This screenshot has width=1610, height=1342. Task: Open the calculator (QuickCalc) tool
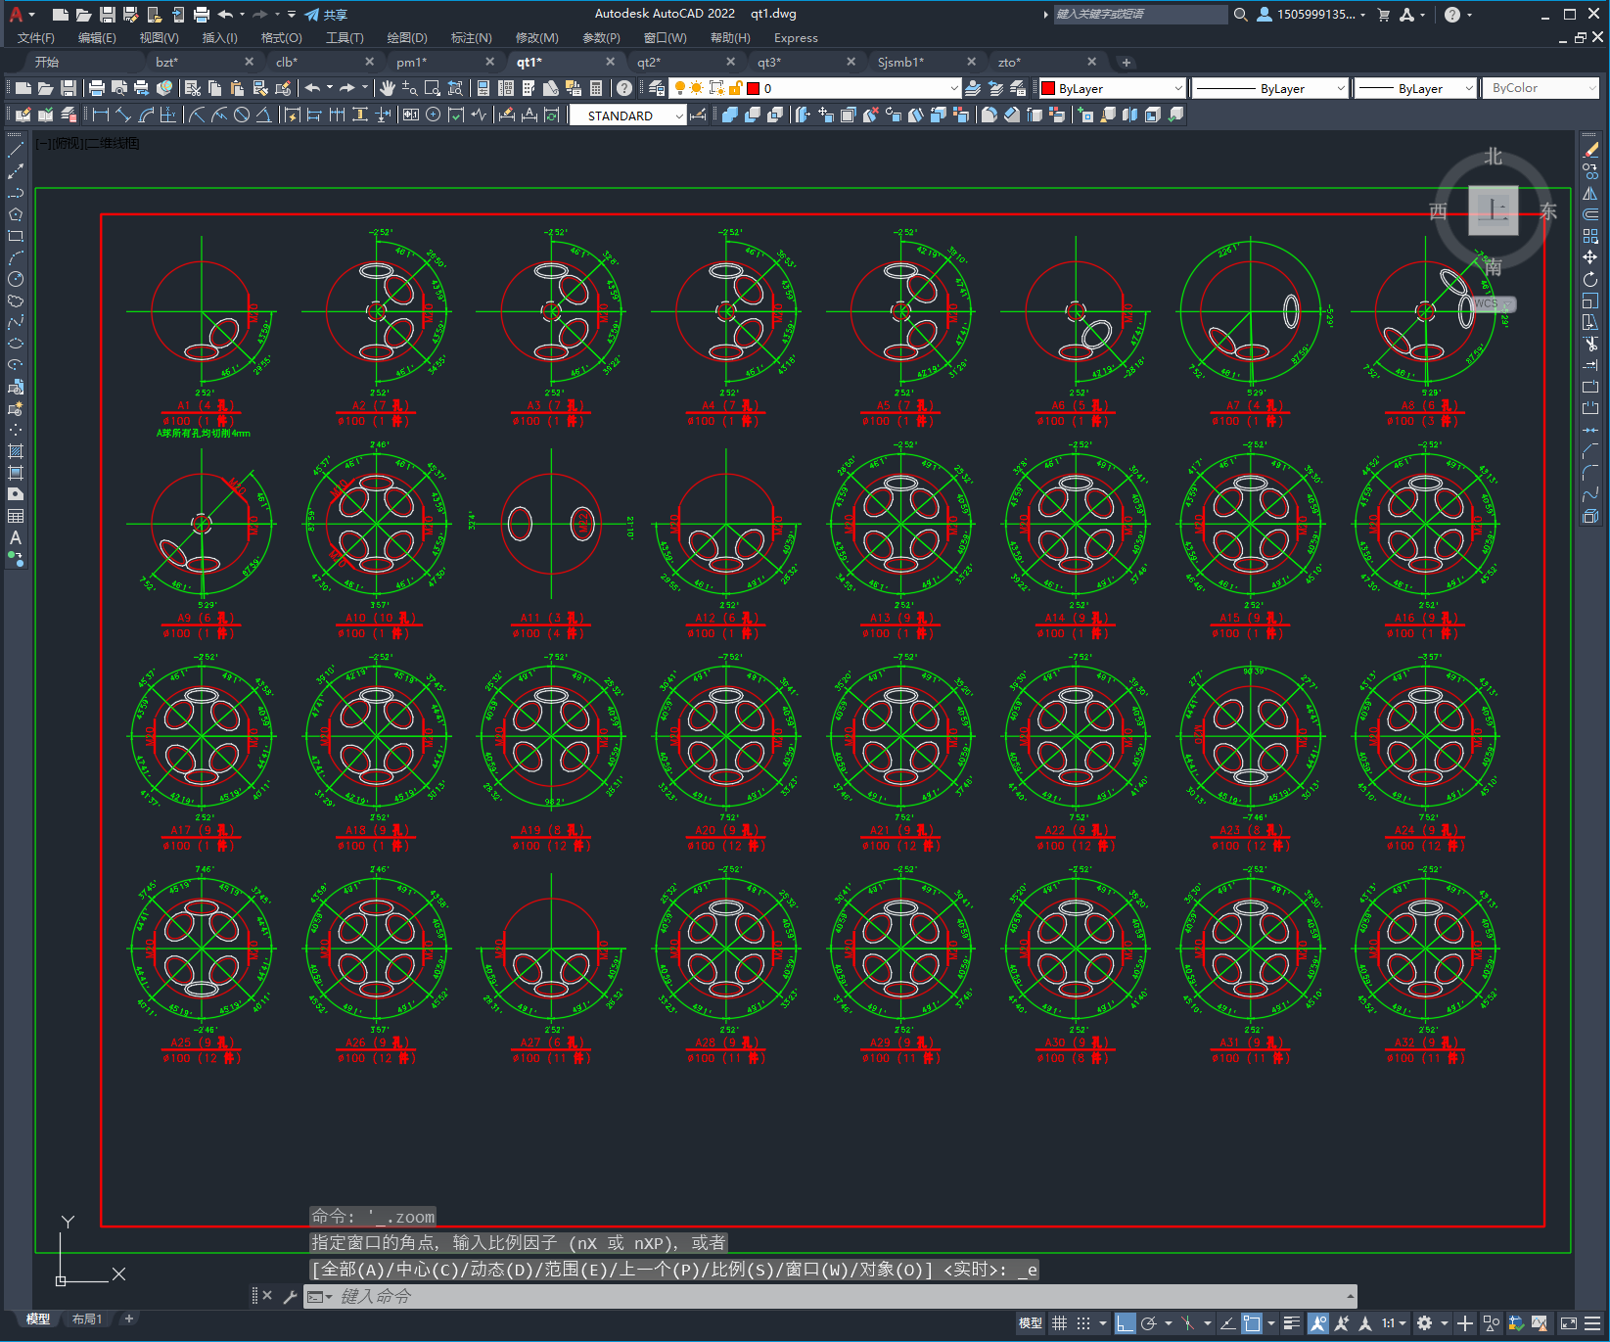596,88
